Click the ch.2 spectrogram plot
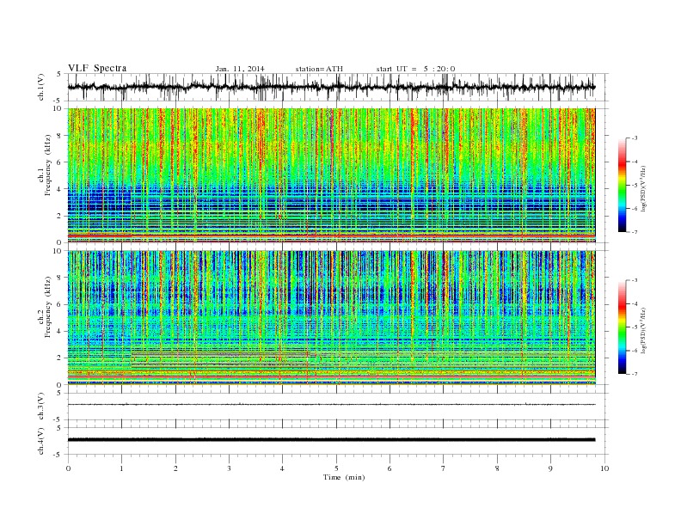 pyautogui.click(x=331, y=318)
